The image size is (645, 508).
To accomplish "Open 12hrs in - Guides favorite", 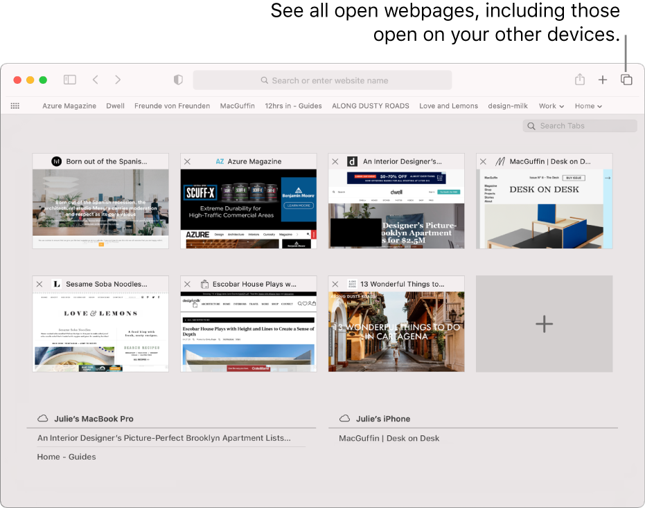I will point(293,106).
